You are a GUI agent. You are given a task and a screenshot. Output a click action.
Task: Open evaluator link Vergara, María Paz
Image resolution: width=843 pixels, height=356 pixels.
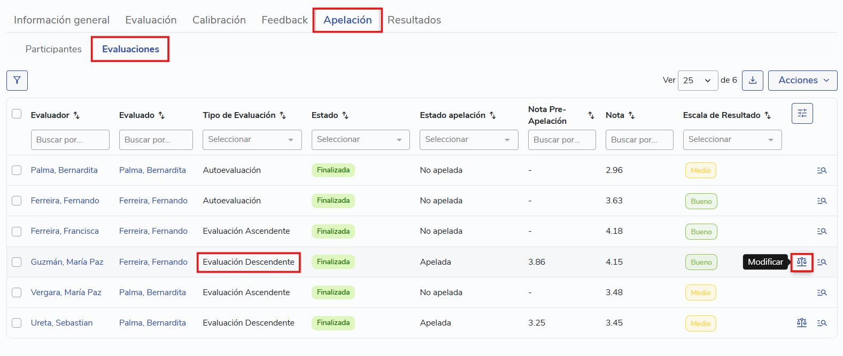click(x=66, y=292)
